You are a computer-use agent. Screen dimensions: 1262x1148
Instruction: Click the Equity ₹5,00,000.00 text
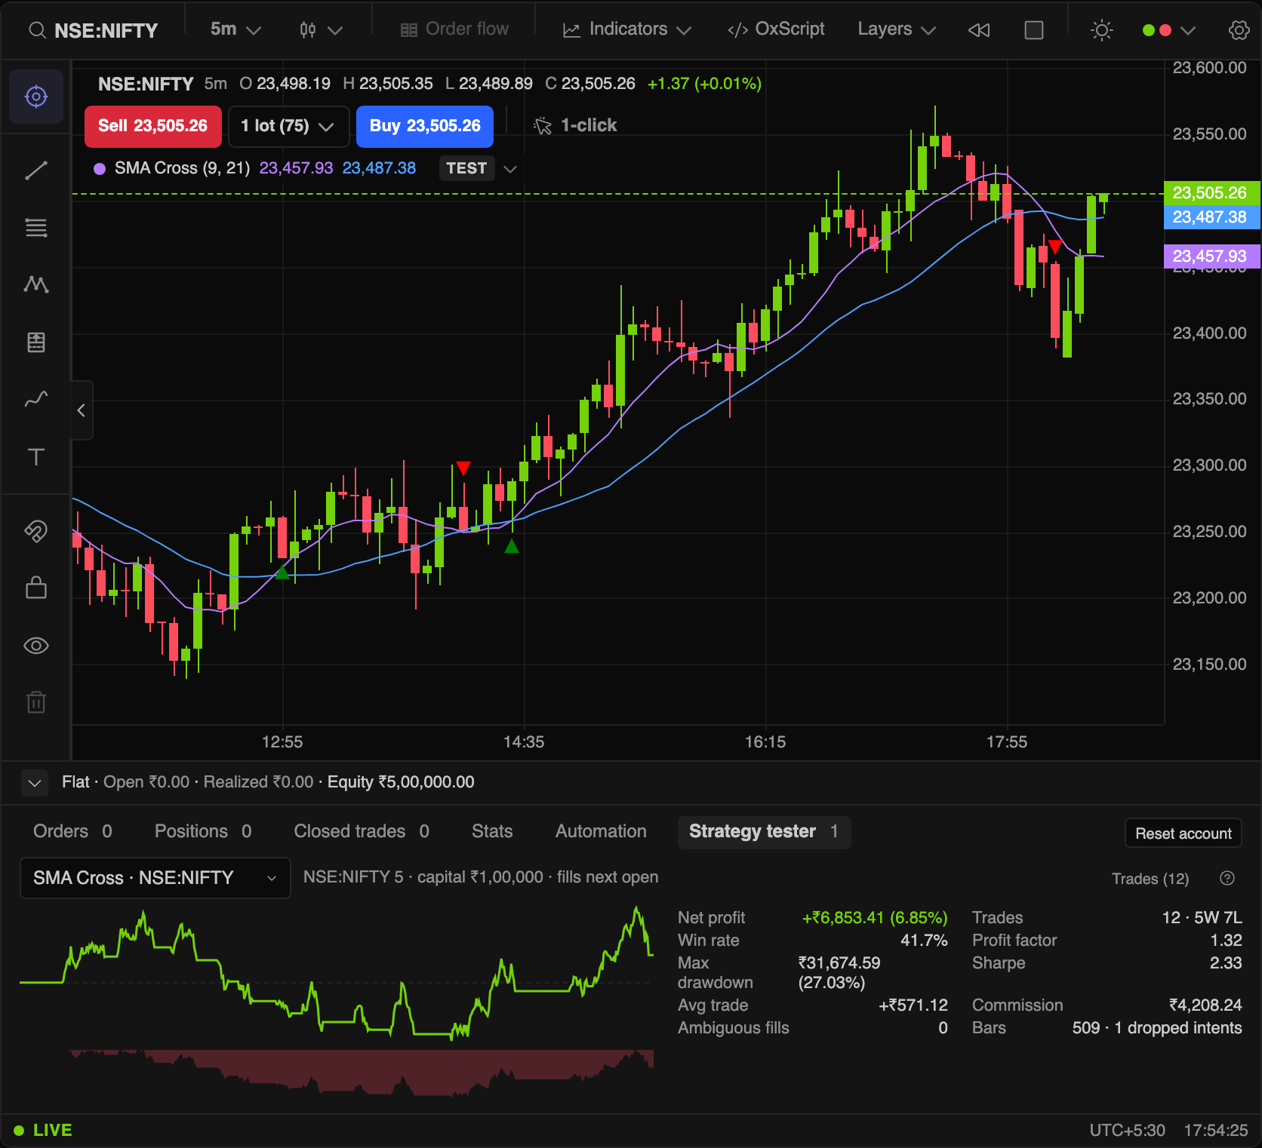401,782
